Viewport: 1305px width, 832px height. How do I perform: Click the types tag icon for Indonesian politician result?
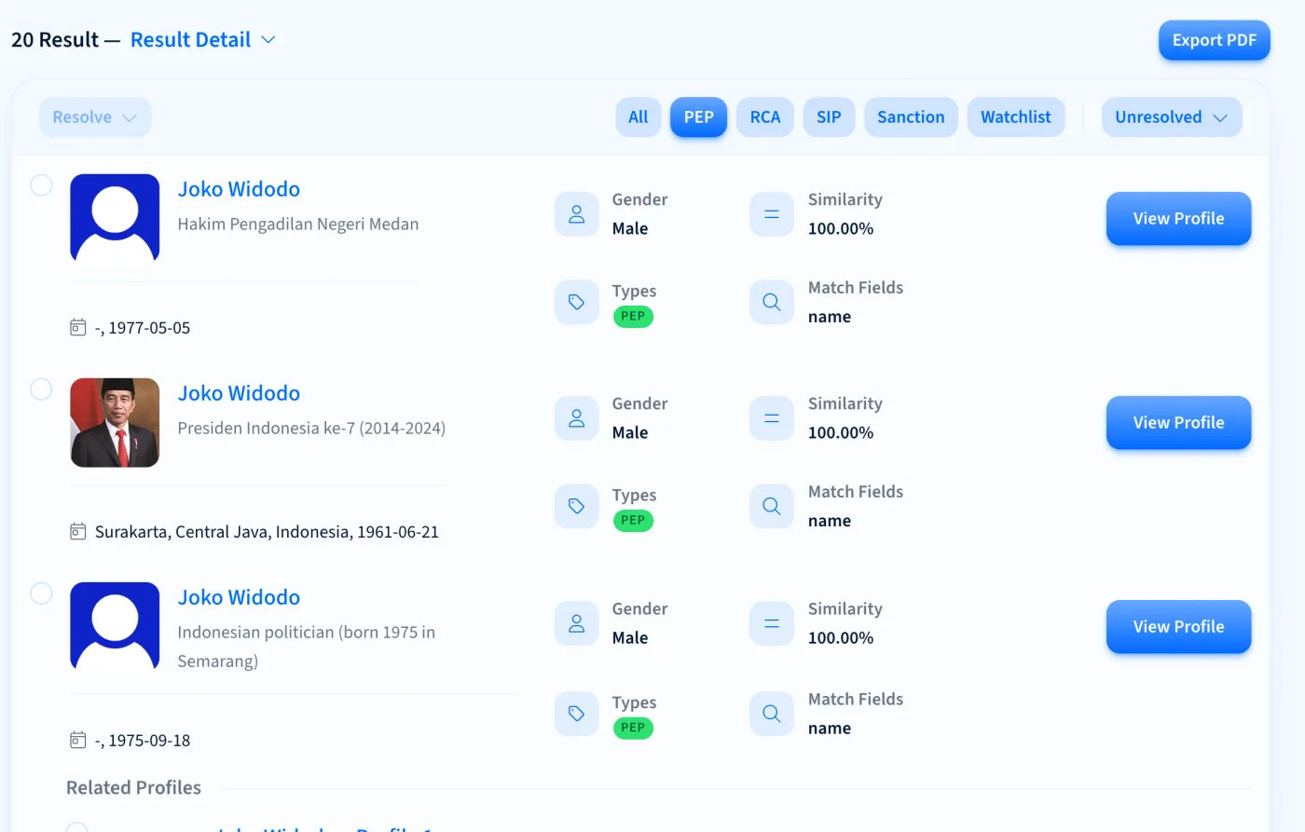point(577,714)
